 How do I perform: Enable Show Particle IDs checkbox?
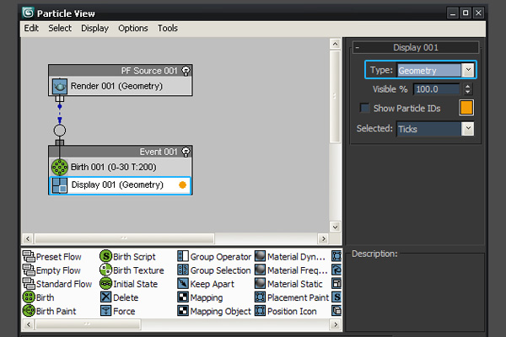pos(365,108)
